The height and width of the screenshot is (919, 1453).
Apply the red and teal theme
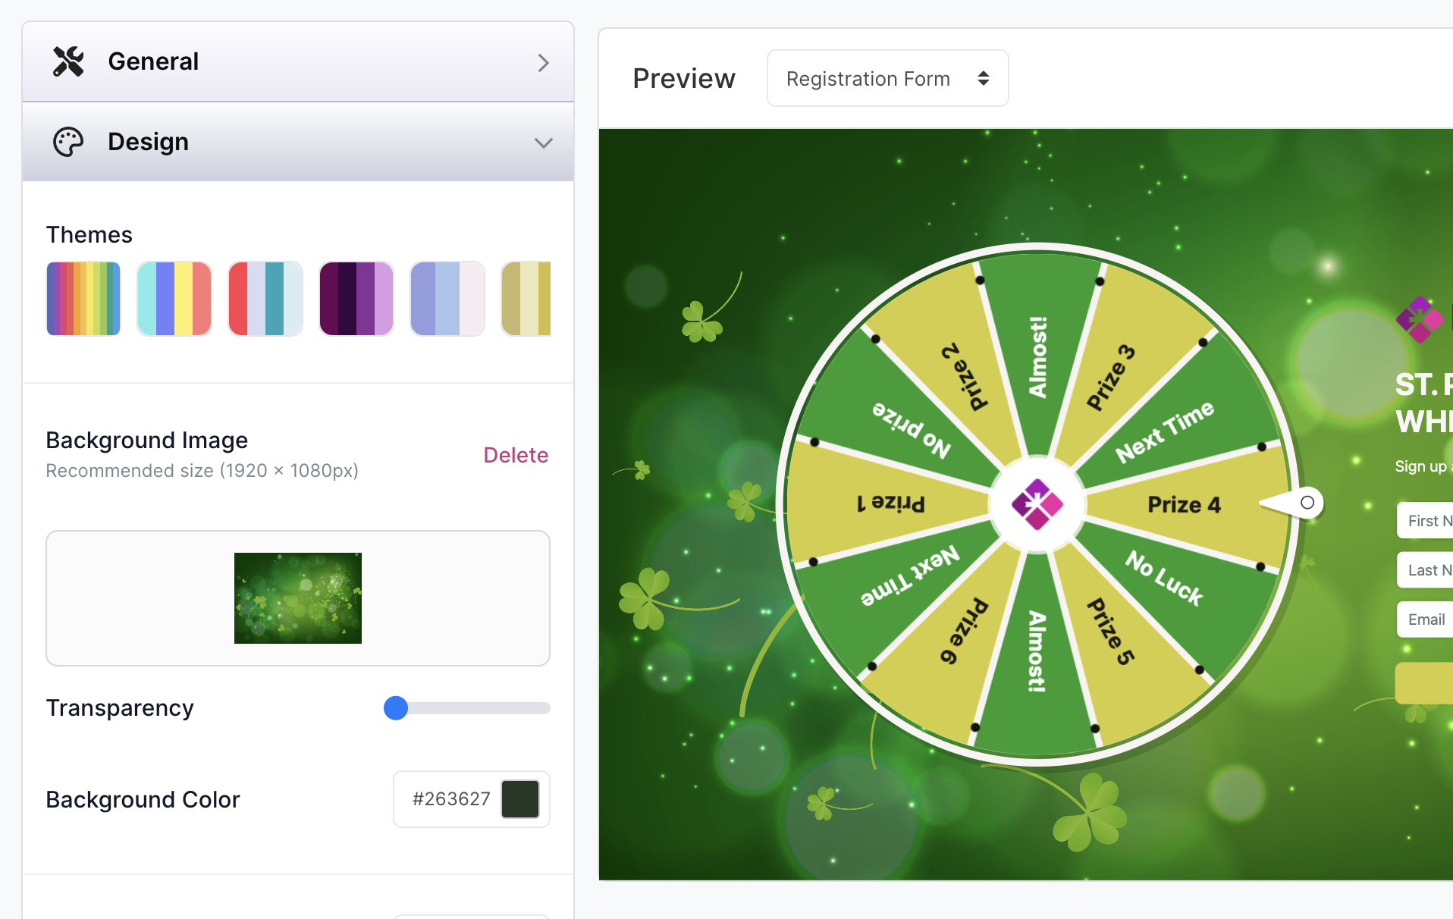pyautogui.click(x=265, y=299)
